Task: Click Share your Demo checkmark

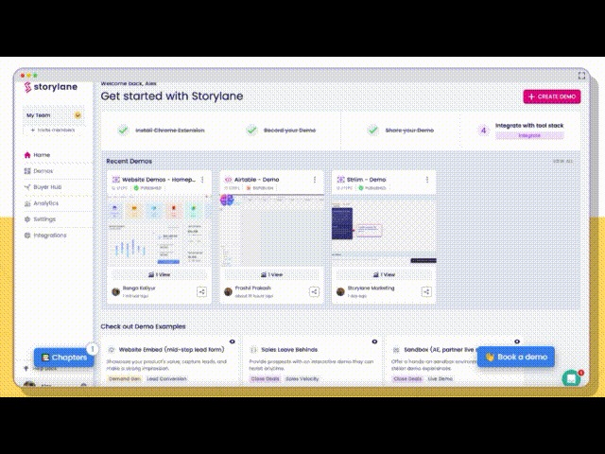Action: click(373, 131)
